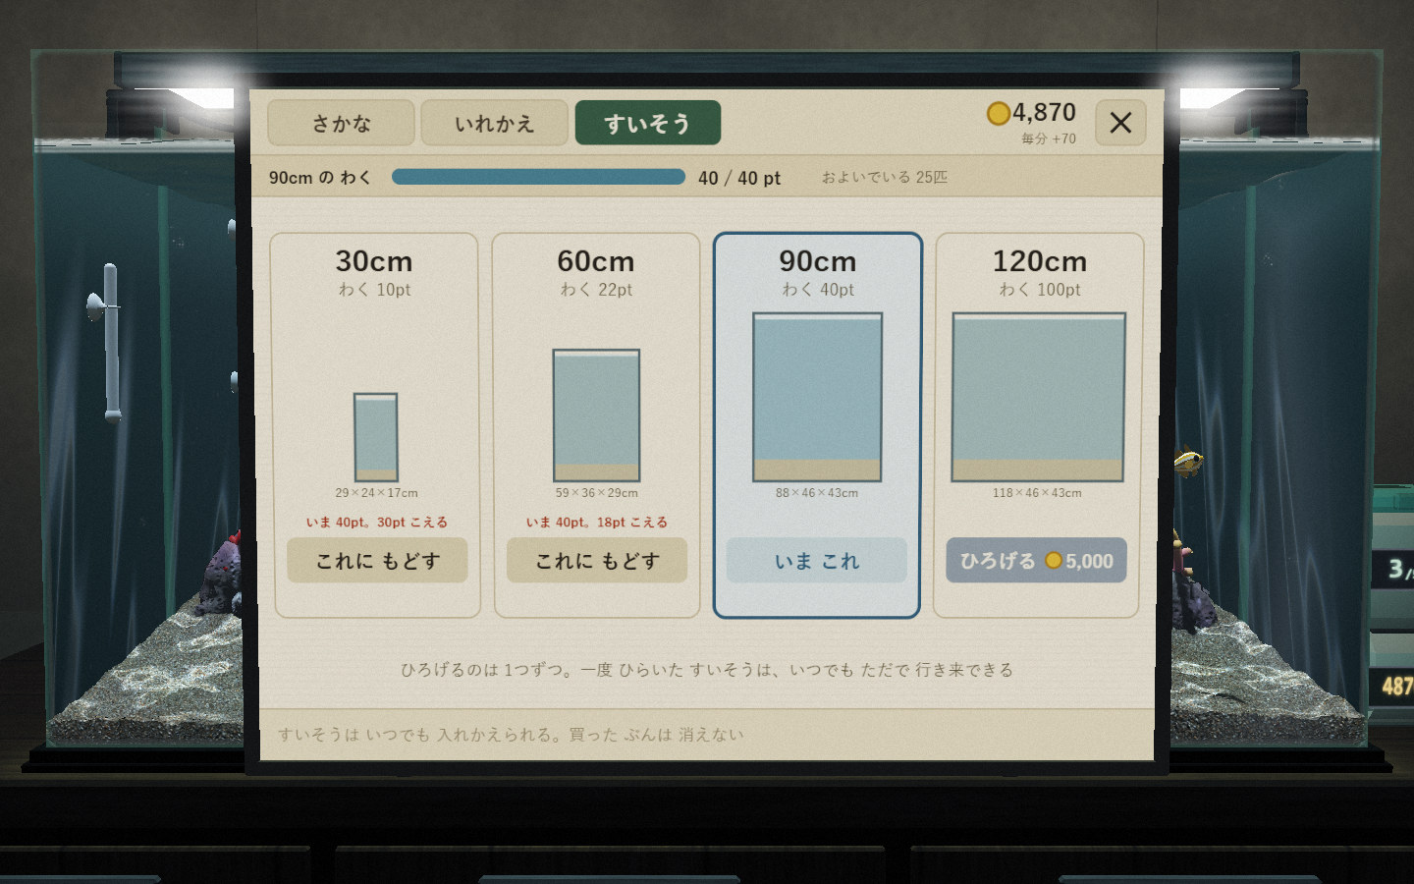Click the わく 10pt label
The width and height of the screenshot is (1414, 884).
tap(374, 290)
